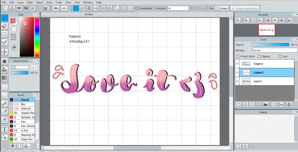Enable the curve snap icon
Image resolution: width=298 pixels, height=152 pixels.
pos(116,8)
